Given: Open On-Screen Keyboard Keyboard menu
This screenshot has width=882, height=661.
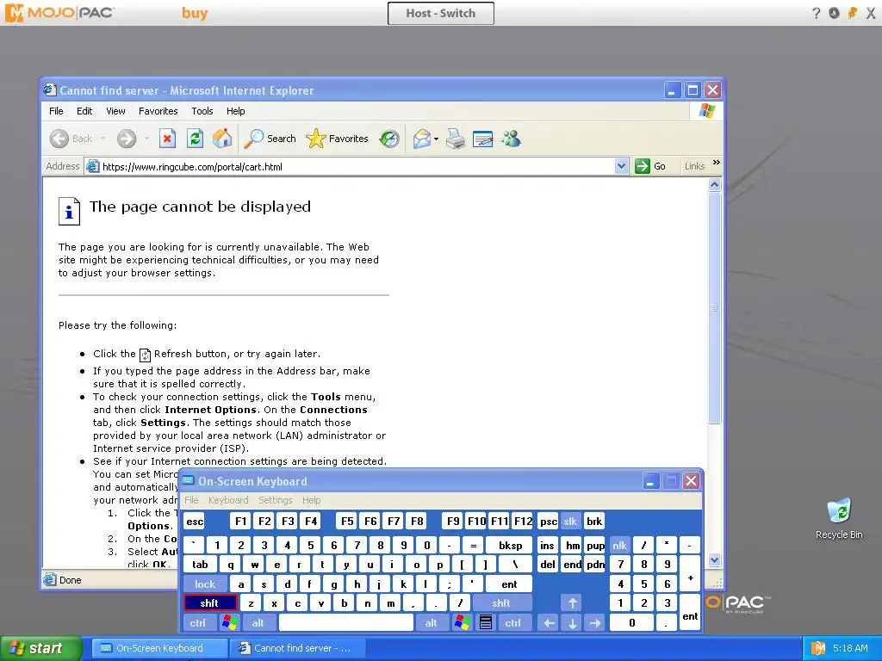Looking at the screenshot, I should point(227,500).
